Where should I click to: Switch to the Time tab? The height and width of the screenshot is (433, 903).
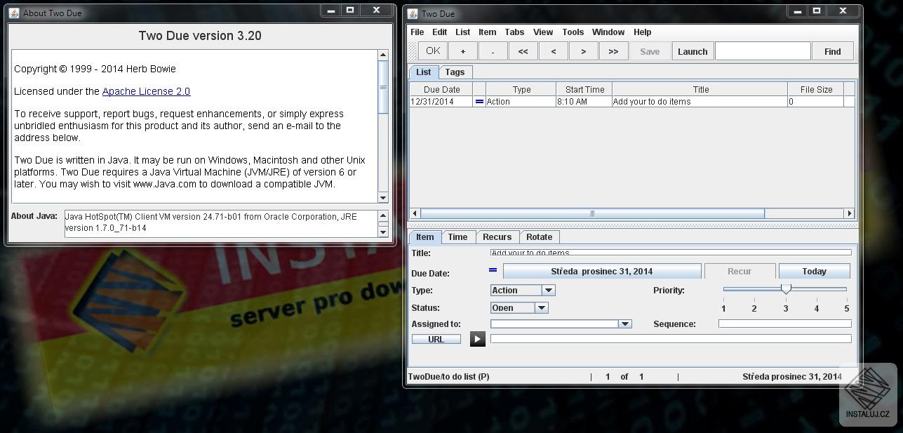(457, 237)
